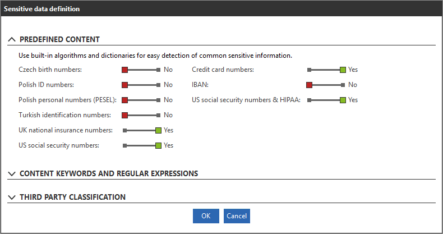The height and width of the screenshot is (234, 443).
Task: Cancel the sensitive data definition dialog
Action: 237,216
